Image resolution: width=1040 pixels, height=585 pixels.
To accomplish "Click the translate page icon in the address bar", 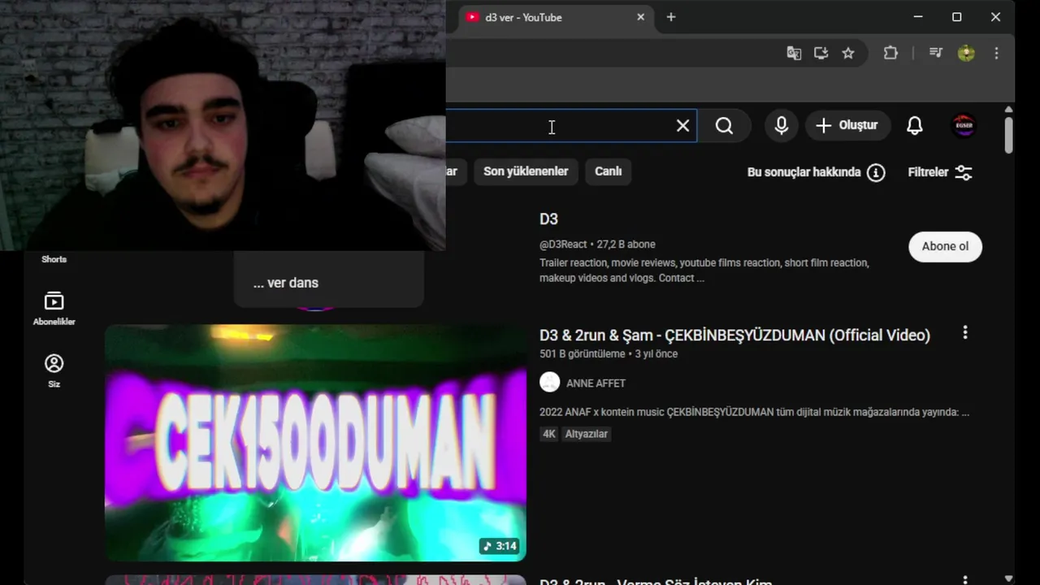I will pyautogui.click(x=794, y=53).
